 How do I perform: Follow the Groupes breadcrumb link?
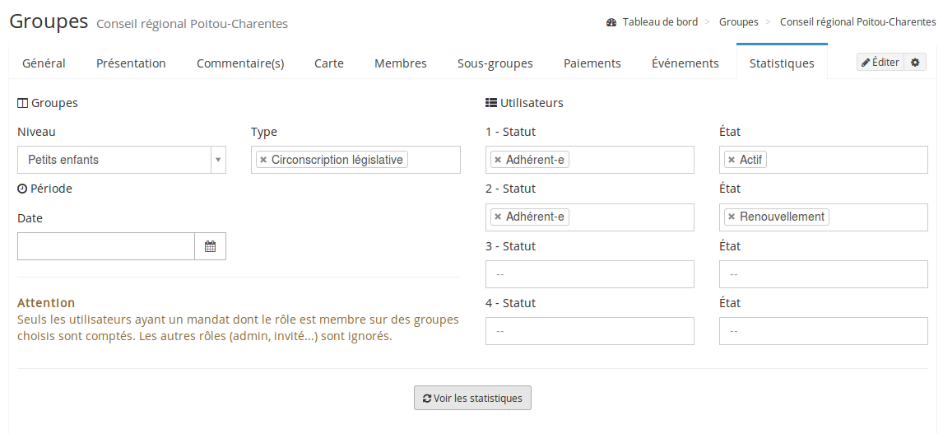coord(738,22)
